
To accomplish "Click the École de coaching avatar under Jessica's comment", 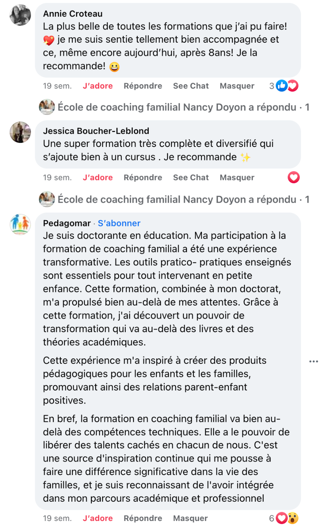I will [x=47, y=199].
